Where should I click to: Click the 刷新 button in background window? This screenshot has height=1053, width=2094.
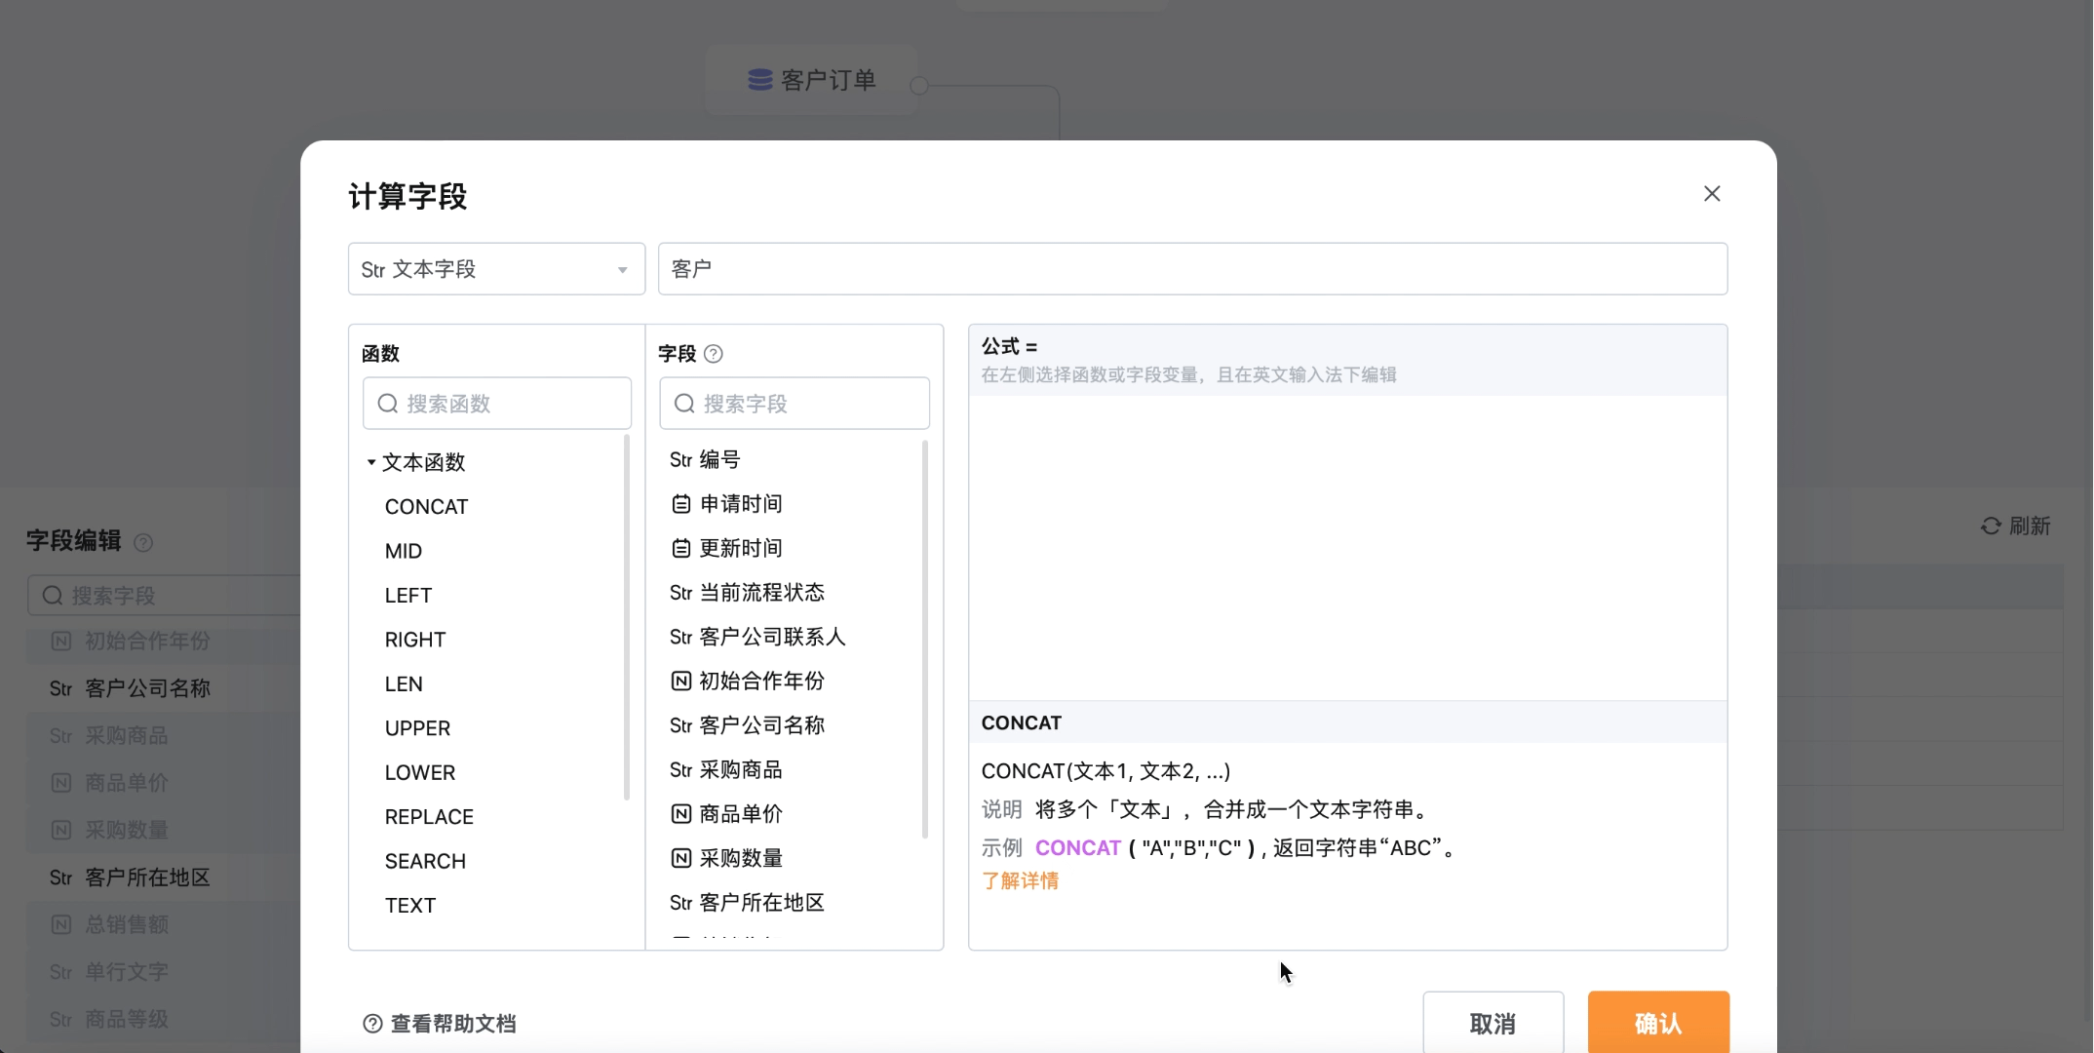coord(2015,526)
